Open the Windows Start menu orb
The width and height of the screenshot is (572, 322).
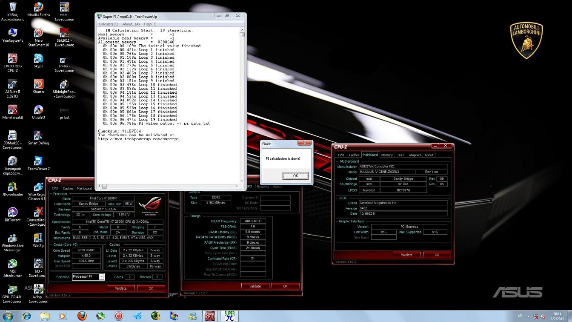pyautogui.click(x=8, y=316)
